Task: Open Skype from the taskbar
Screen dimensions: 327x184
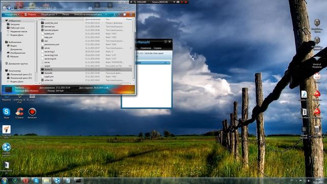Action: coord(36,180)
